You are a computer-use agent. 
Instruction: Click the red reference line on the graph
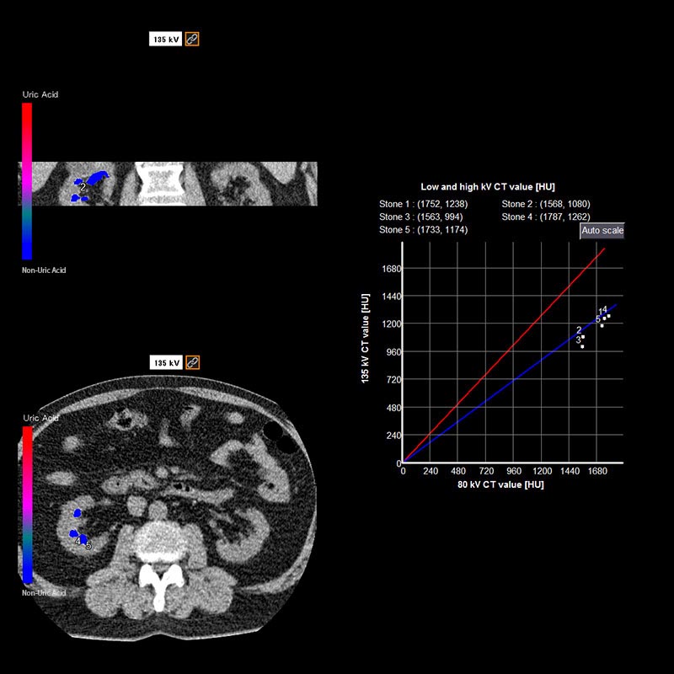tap(504, 355)
